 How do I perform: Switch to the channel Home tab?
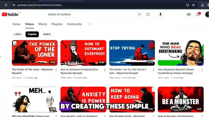point(16,24)
